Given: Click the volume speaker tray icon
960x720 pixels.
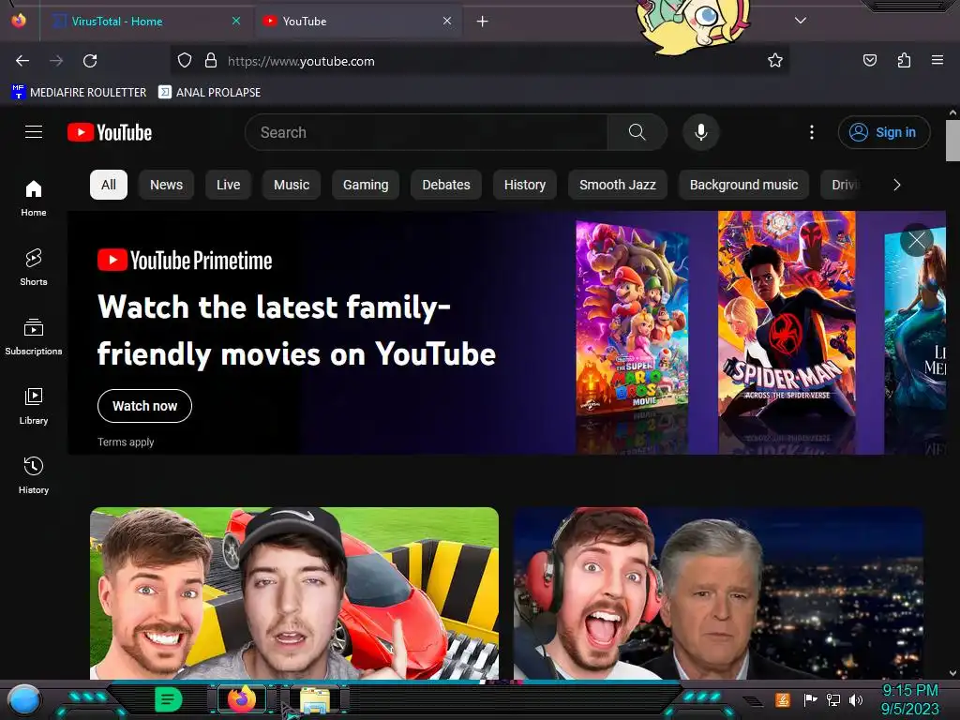Looking at the screenshot, I should tap(856, 699).
